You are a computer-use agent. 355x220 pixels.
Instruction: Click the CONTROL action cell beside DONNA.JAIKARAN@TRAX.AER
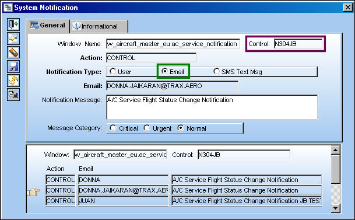pyautogui.click(x=61, y=190)
